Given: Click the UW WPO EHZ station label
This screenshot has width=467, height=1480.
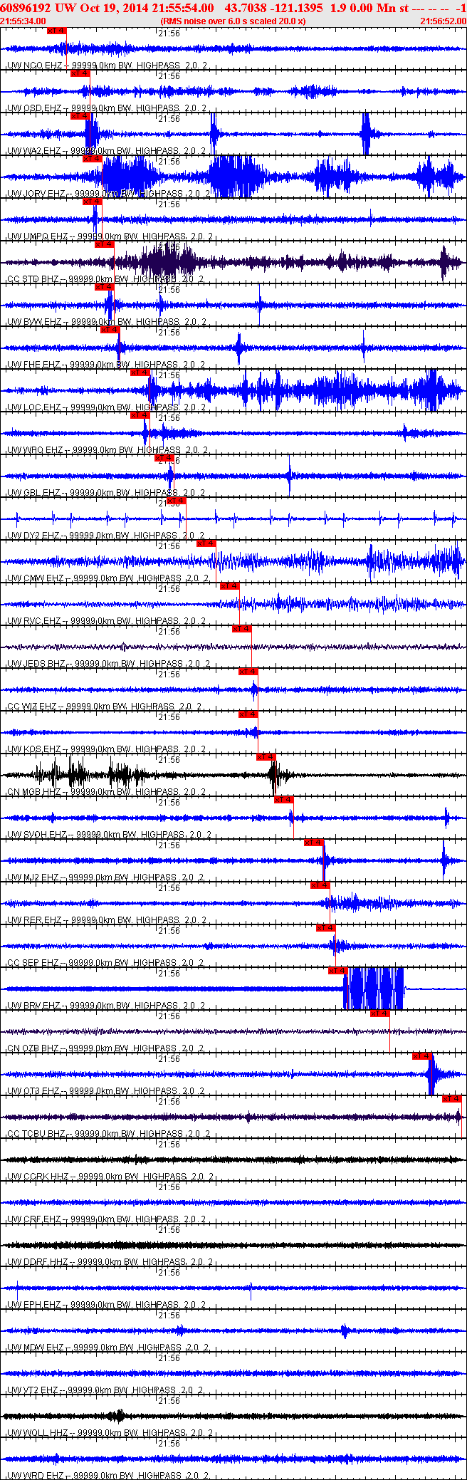Looking at the screenshot, I should click(x=35, y=450).
